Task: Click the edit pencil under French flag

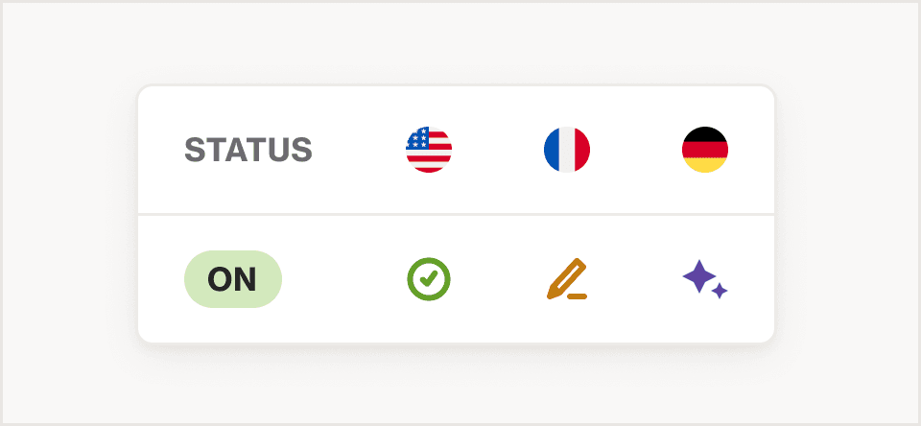Action: point(567,279)
